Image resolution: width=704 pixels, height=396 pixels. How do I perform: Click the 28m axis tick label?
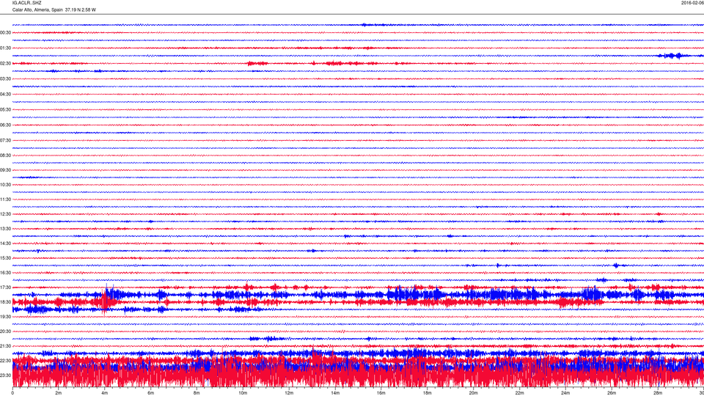(x=658, y=393)
